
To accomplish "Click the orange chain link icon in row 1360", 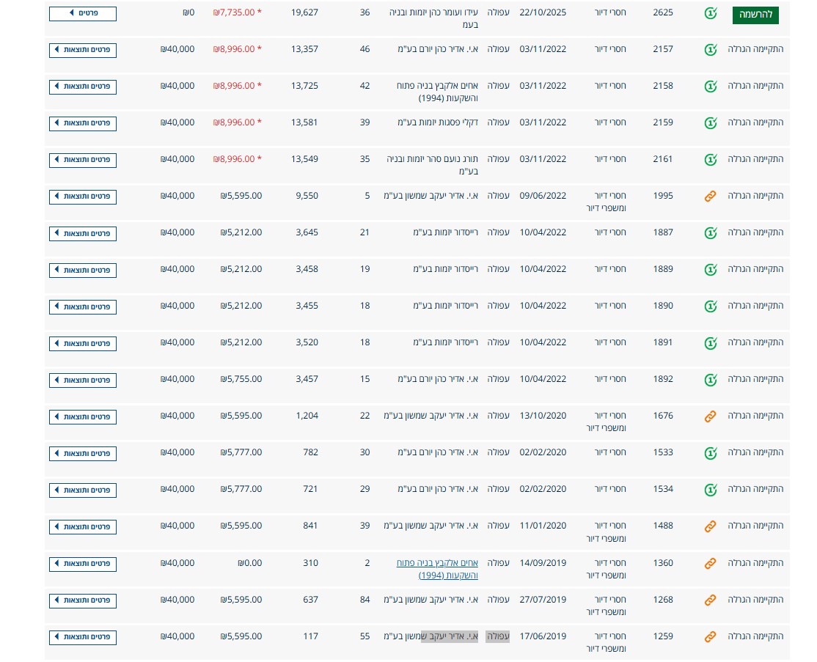I will [711, 563].
